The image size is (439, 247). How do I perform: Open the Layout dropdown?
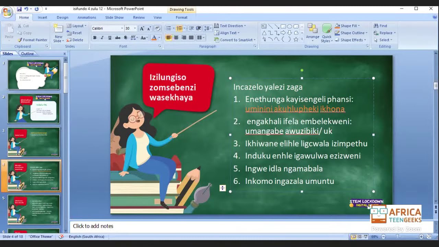tap(76, 26)
